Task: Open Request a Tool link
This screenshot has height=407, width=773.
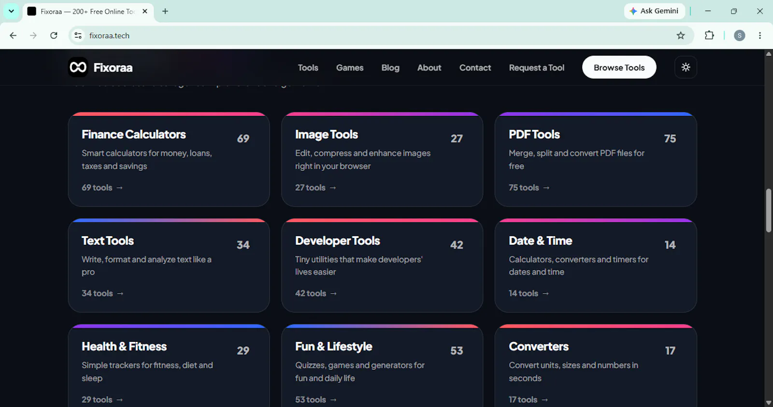Action: [536, 68]
